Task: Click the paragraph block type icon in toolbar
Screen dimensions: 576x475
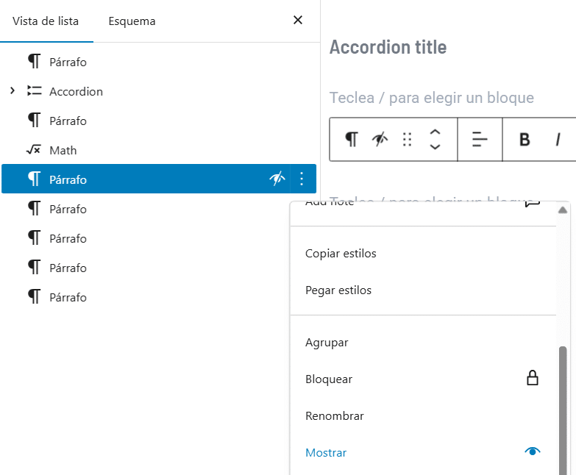Action: (352, 139)
